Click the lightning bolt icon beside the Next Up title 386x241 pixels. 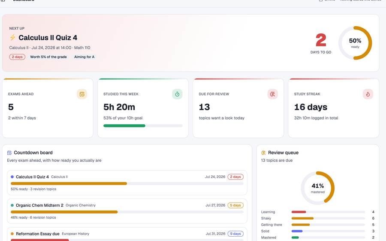pos(12,37)
